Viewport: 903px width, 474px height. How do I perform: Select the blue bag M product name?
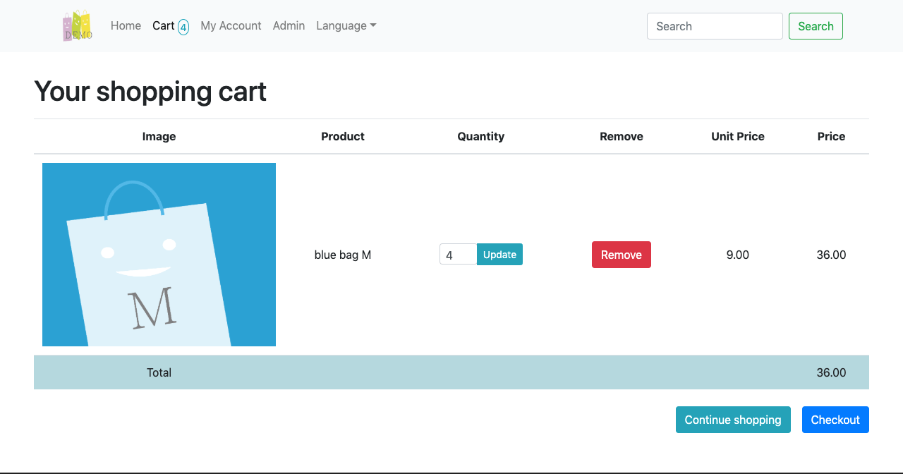coord(343,255)
